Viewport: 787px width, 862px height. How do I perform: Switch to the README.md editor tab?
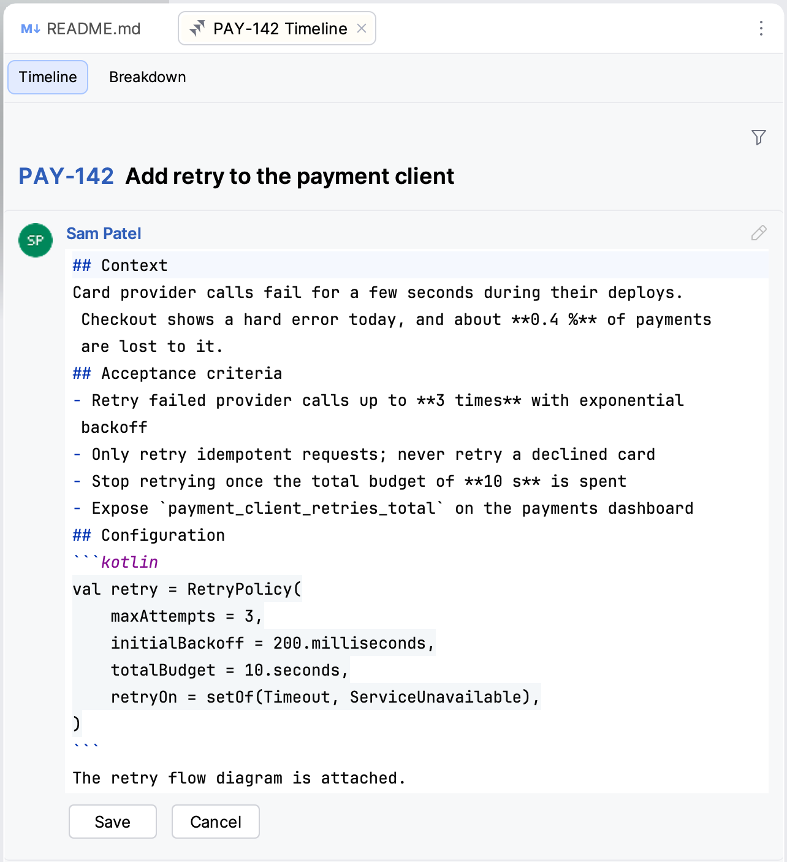(81, 29)
